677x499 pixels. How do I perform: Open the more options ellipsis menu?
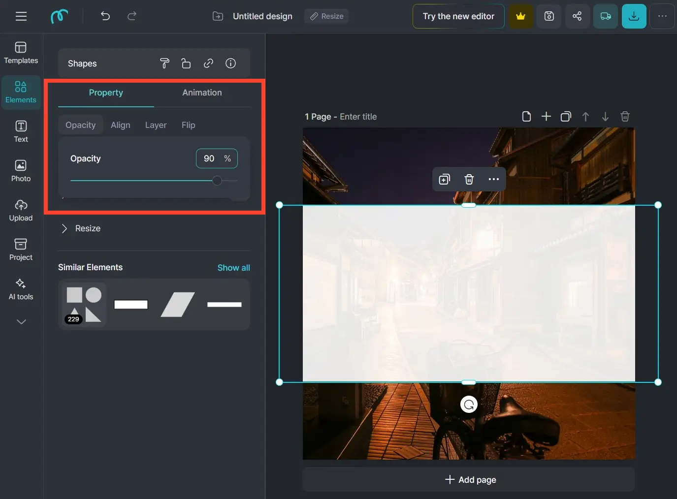coord(662,16)
